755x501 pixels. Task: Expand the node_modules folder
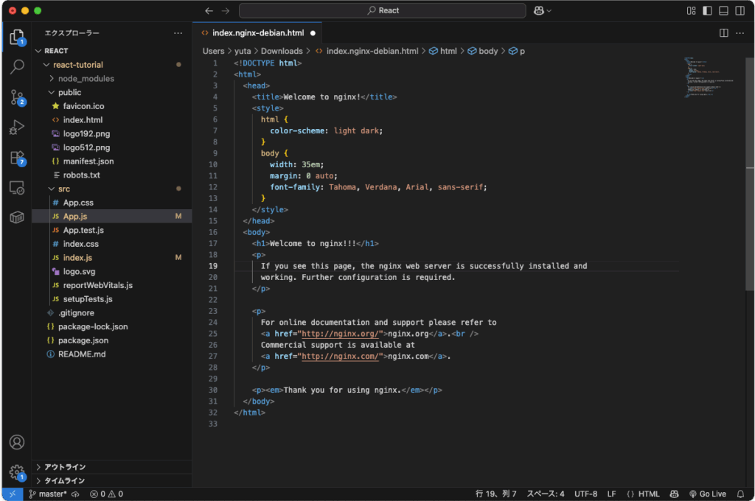coord(112,78)
